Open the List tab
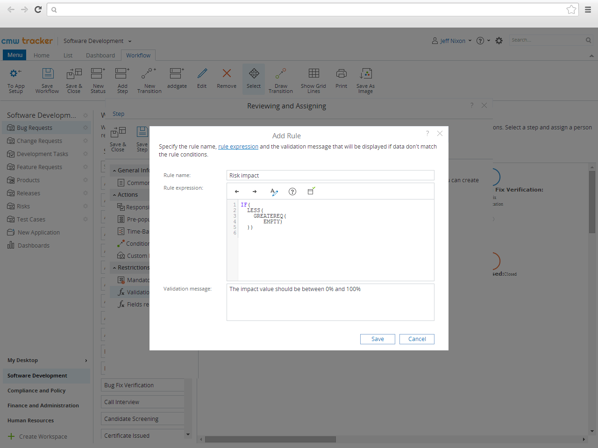Screen dimensions: 598x448 point(68,55)
